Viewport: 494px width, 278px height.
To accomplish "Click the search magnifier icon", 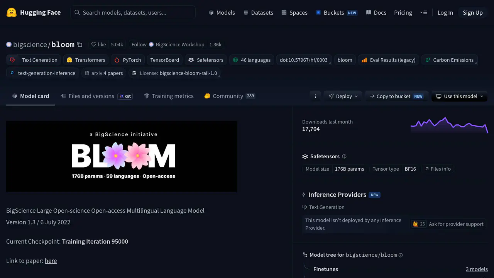I will tap(77, 12).
